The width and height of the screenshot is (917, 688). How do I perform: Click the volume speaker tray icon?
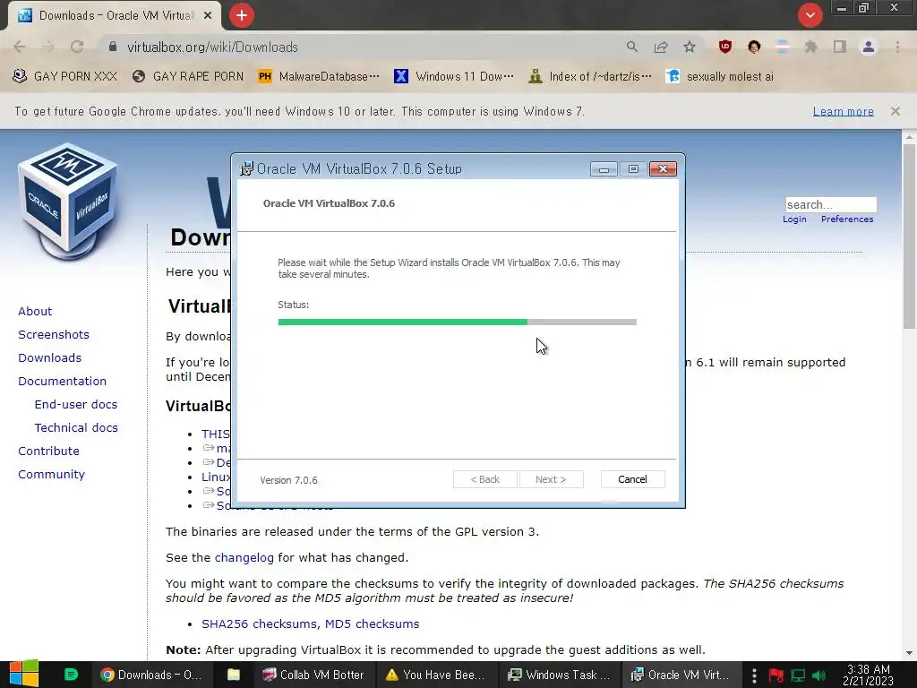[819, 675]
